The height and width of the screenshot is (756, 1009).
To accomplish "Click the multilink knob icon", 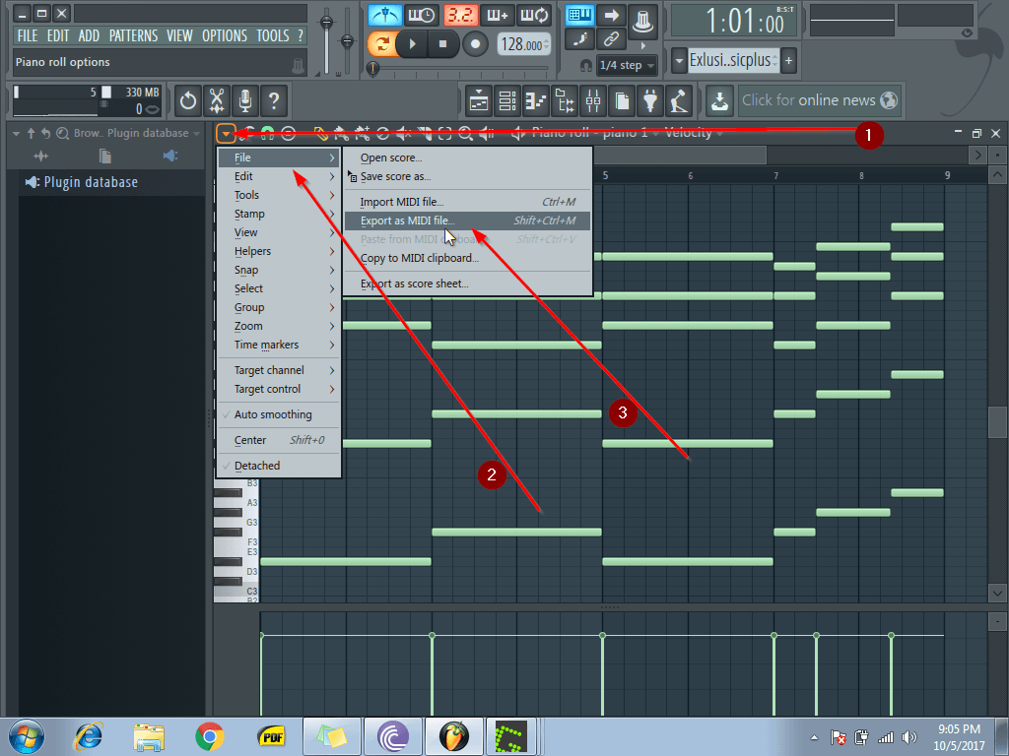I will 642,21.
